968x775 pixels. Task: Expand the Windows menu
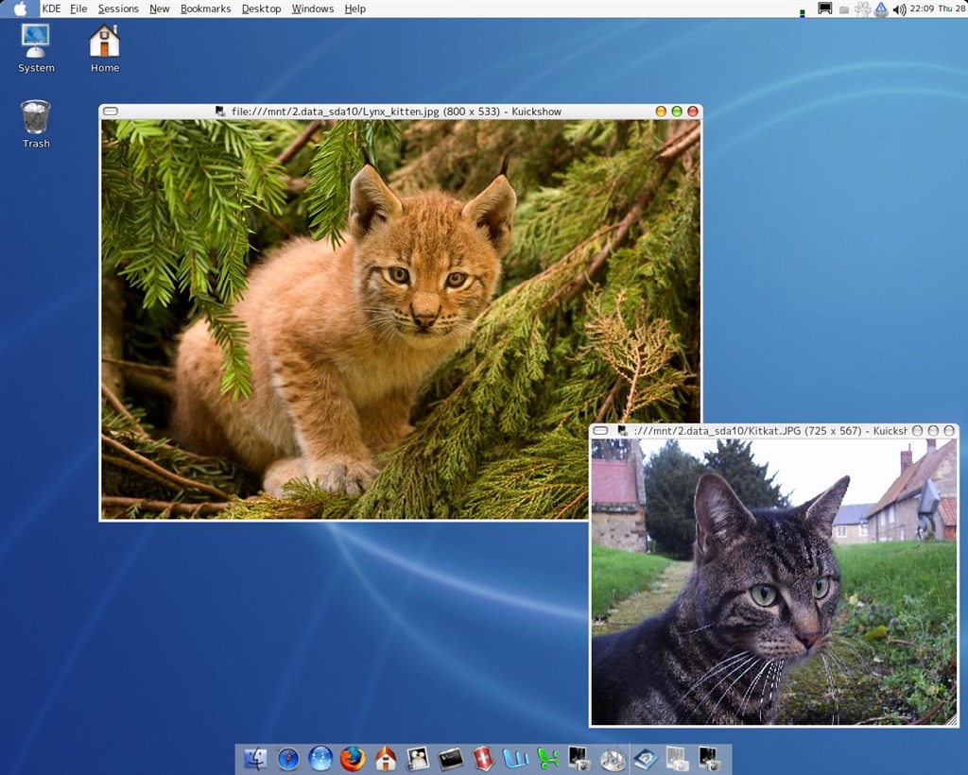(312, 9)
